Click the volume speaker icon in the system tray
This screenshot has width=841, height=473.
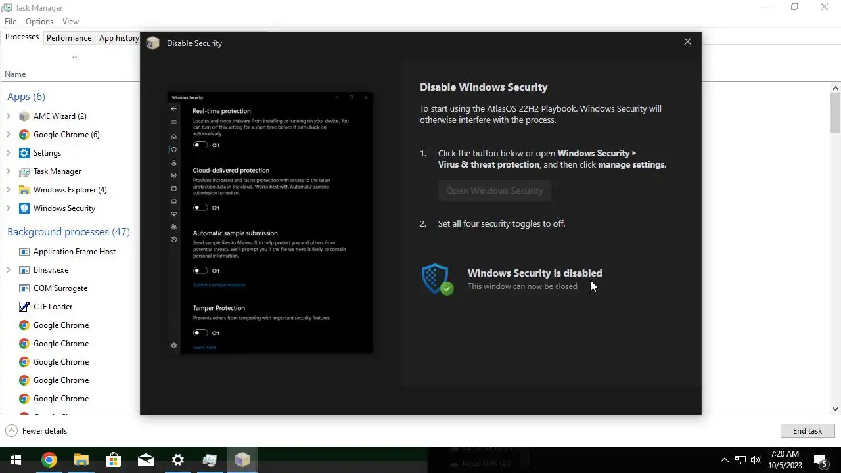click(756, 460)
